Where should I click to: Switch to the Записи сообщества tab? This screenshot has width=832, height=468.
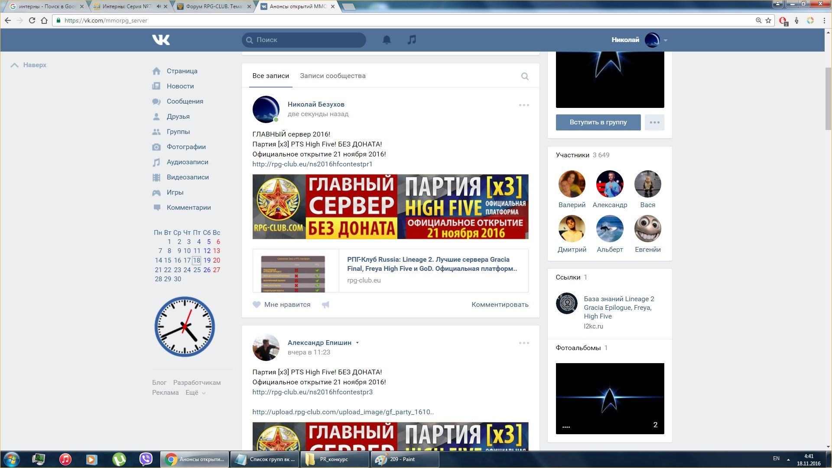coord(332,76)
